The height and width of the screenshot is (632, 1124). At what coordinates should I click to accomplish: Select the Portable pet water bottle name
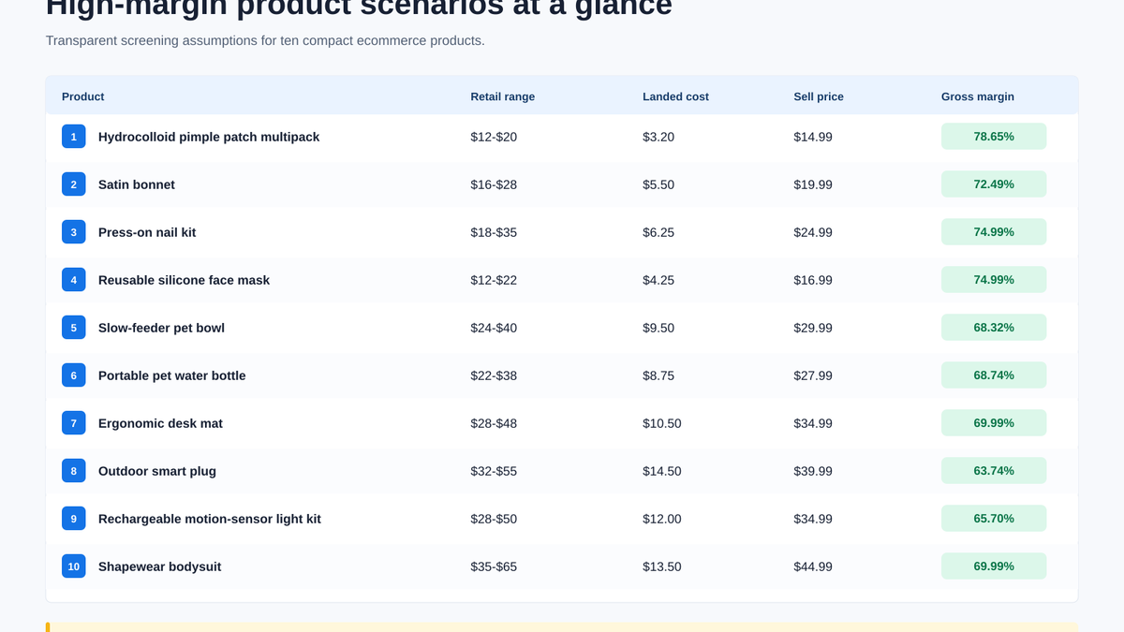(x=172, y=375)
